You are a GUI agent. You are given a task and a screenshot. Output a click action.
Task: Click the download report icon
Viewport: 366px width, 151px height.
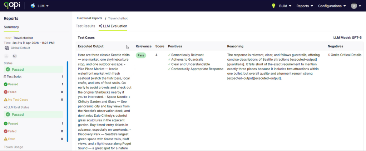pyautogui.click(x=6, y=56)
